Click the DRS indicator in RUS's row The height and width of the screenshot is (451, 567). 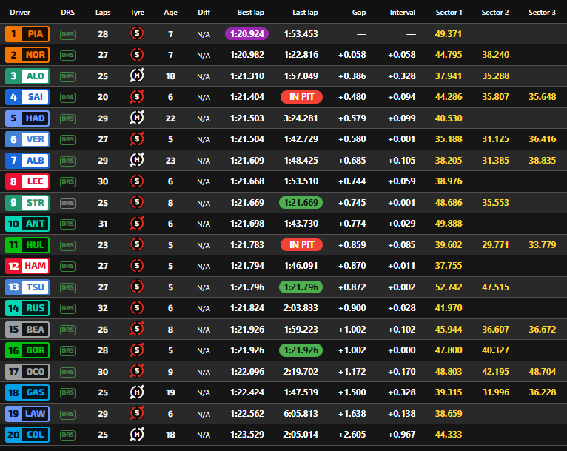[x=68, y=308]
